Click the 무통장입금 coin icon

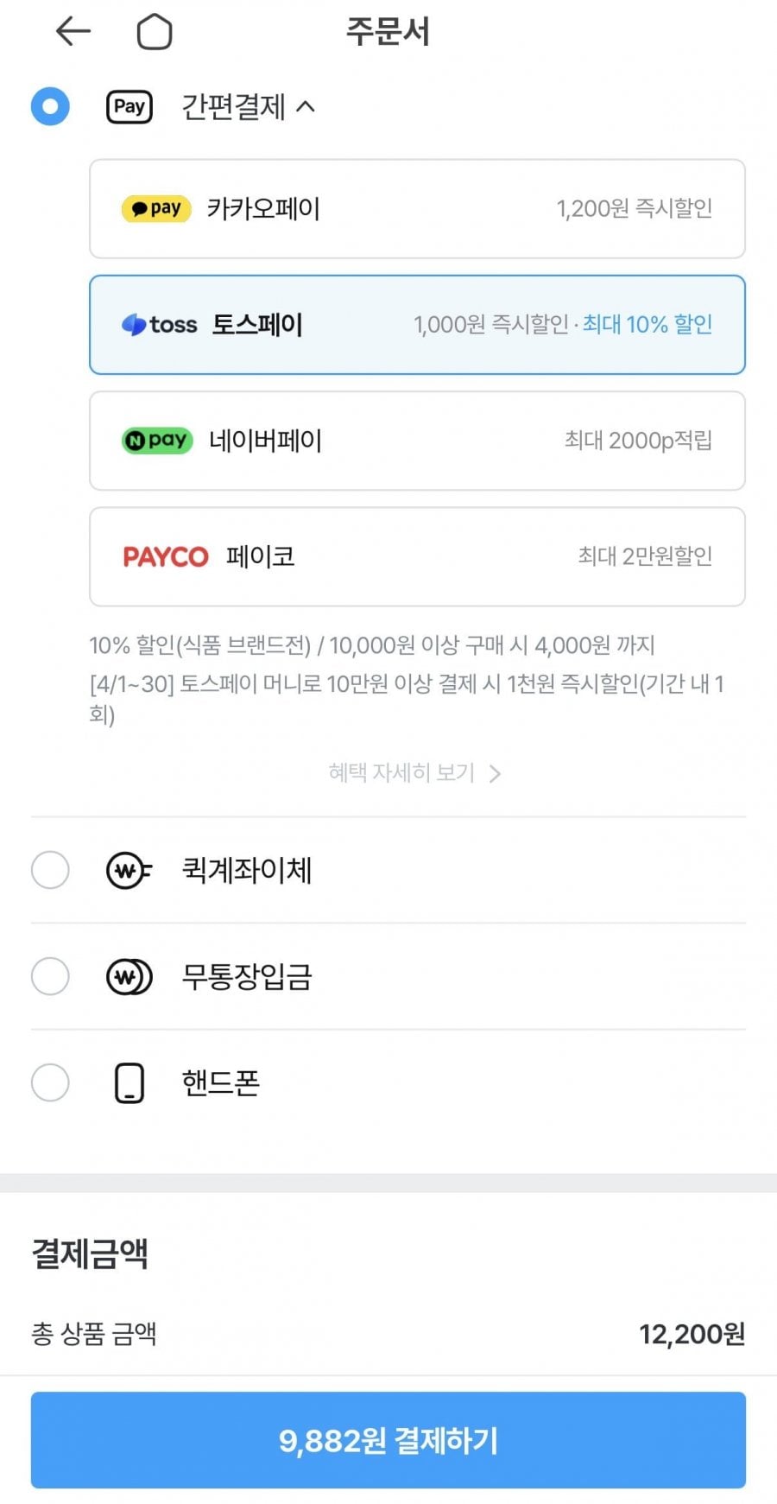coord(129,977)
